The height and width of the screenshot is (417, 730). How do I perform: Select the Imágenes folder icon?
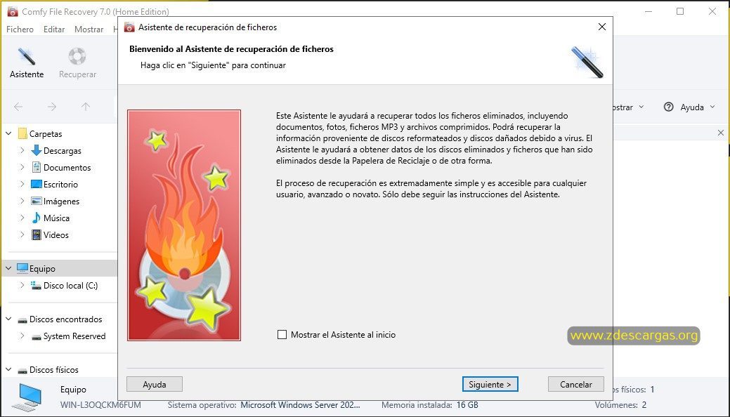(x=37, y=201)
